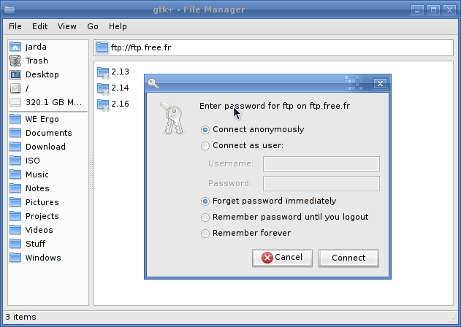The image size is (461, 327).
Task: Open the jarda home folder icon
Action: pyautogui.click(x=15, y=47)
